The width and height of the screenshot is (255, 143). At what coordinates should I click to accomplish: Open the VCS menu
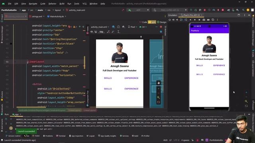84,4
